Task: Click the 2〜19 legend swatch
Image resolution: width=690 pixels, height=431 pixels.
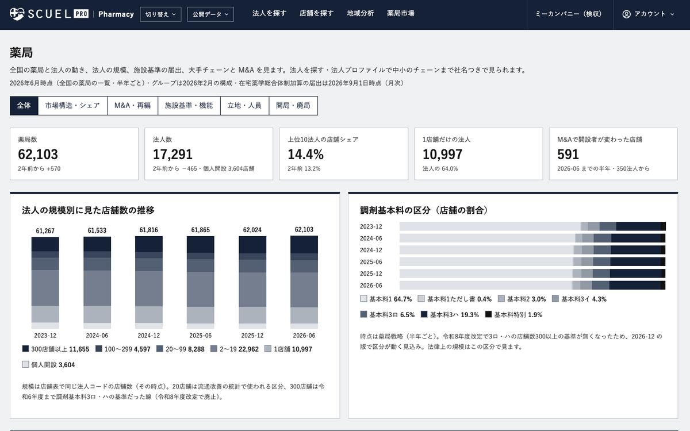Action: click(x=214, y=349)
